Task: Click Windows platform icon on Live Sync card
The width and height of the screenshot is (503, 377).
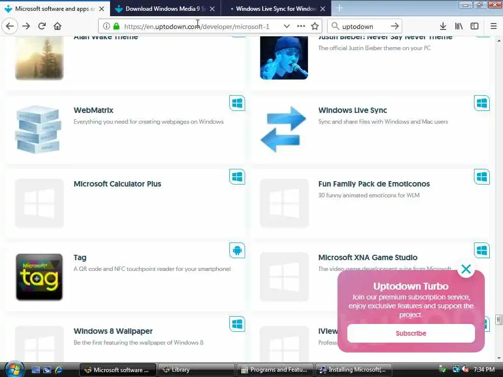Action: (482, 103)
